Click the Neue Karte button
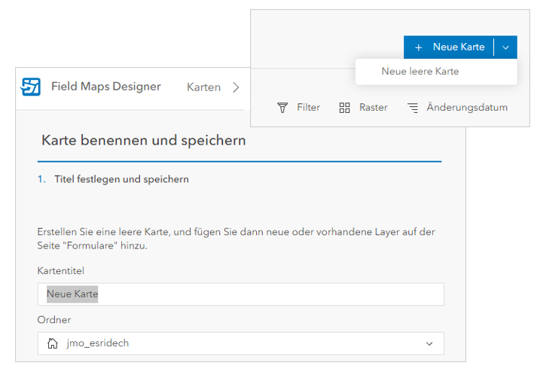 [449, 47]
